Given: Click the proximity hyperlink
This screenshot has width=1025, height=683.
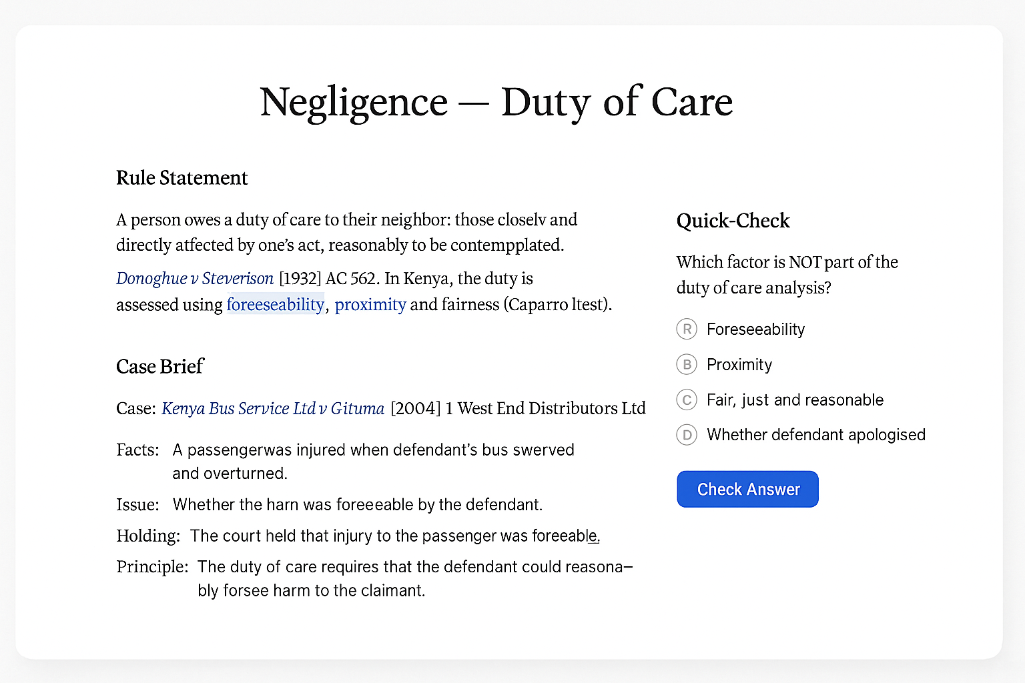Looking at the screenshot, I should pyautogui.click(x=370, y=304).
